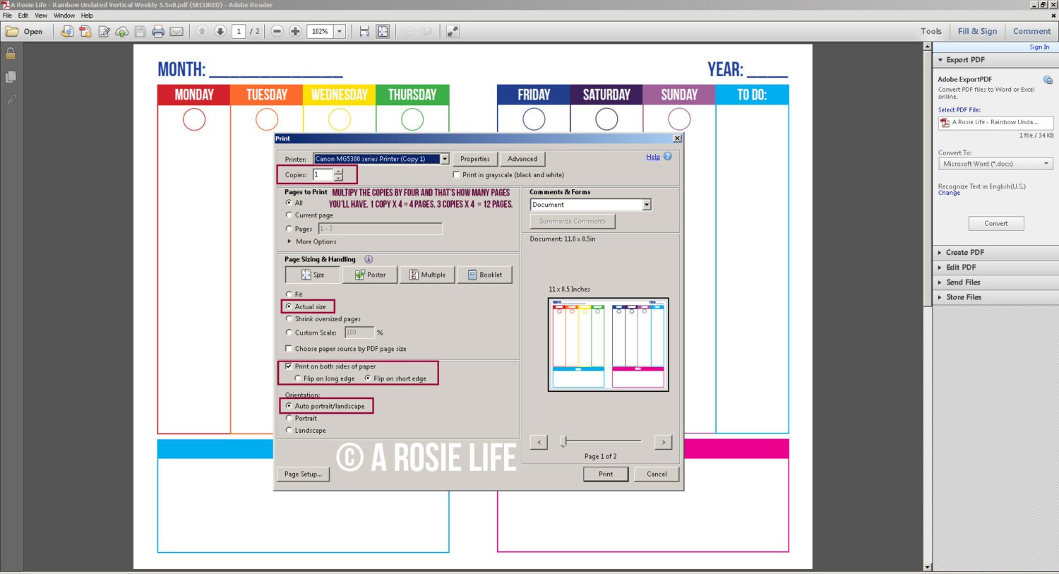Click the Save file icon

coord(140,31)
